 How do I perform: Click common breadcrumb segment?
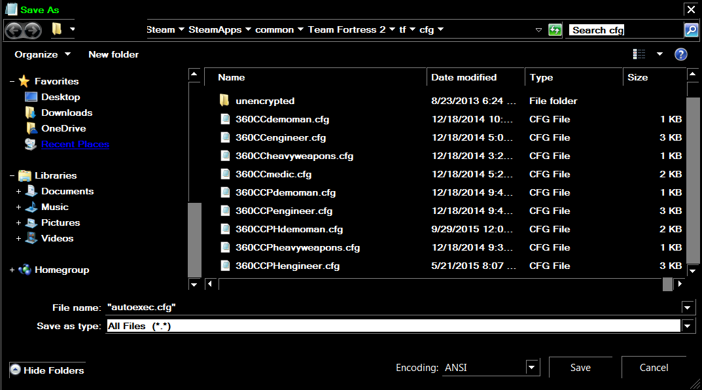click(x=274, y=29)
